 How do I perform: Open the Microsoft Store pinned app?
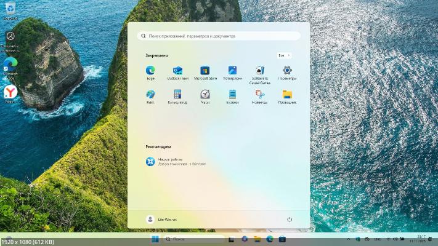click(x=205, y=71)
